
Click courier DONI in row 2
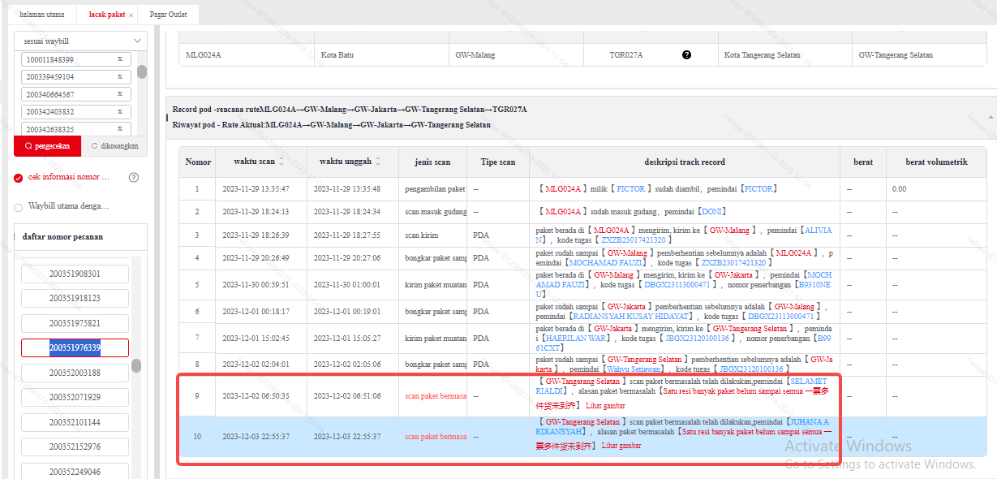[714, 211]
